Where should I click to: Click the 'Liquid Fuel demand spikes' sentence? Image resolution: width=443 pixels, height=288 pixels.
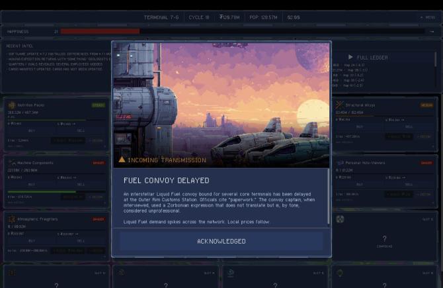196,222
